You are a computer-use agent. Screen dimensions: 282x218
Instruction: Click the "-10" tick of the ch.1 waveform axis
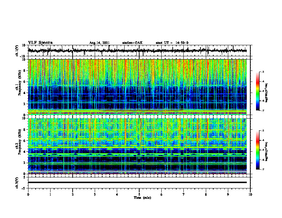coord(23,57)
